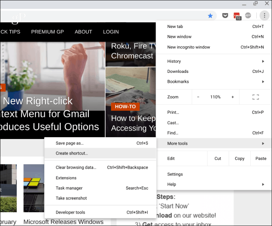Expand the More tools submenu arrow

(263, 143)
